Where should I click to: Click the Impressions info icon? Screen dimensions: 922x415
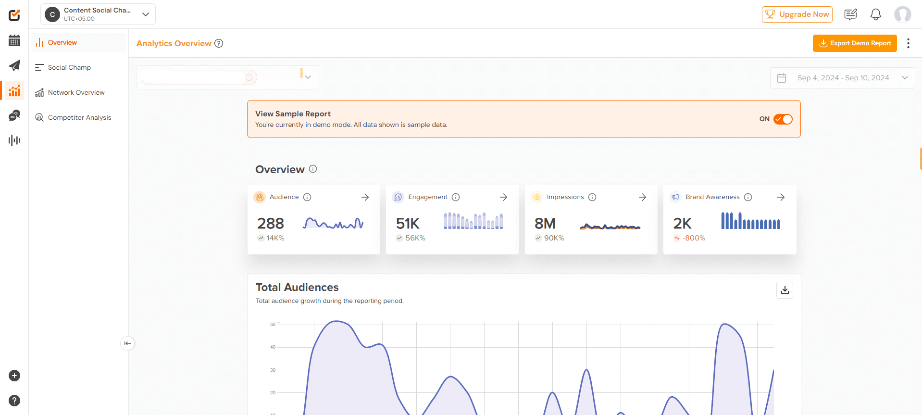coord(592,197)
